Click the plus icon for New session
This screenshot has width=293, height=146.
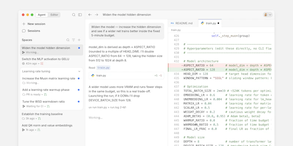[24, 24]
